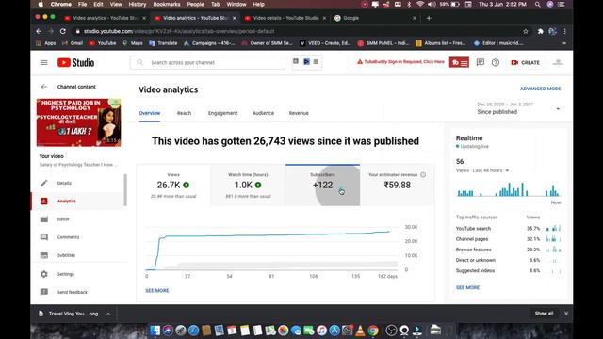The width and height of the screenshot is (603, 339).
Task: Click TubeBuddy Sign-in Required warning link
Action: coord(400,62)
